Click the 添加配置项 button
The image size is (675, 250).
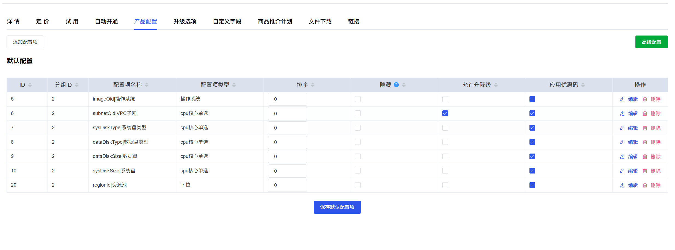coord(25,42)
